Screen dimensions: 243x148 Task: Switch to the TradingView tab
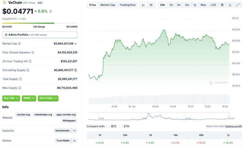127,5
